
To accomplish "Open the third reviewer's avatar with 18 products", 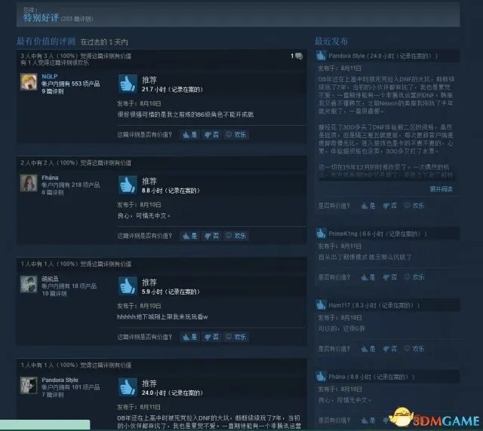I will 29,284.
